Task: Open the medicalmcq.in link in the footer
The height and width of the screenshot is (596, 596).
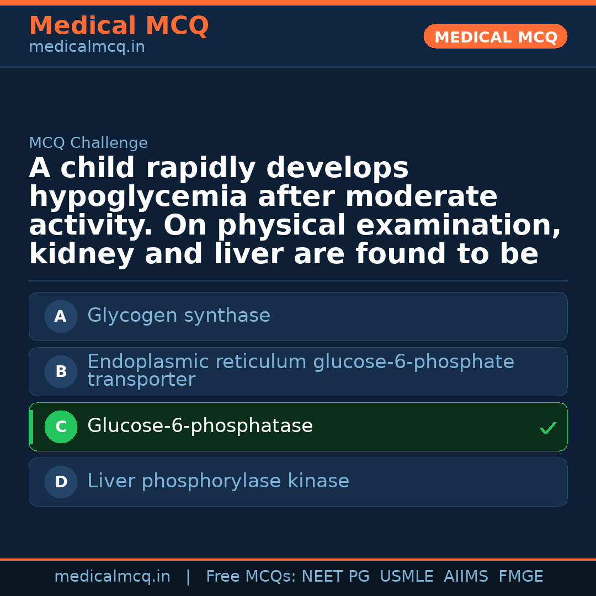Action: 112,577
